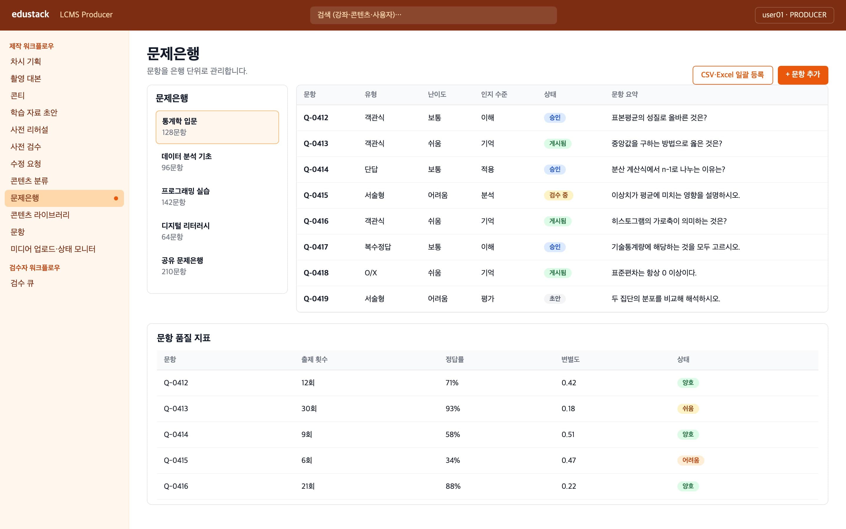846x529 pixels.
Task: Open summary 표본평균의 성질로 올바른 것은?
Action: [x=659, y=118]
